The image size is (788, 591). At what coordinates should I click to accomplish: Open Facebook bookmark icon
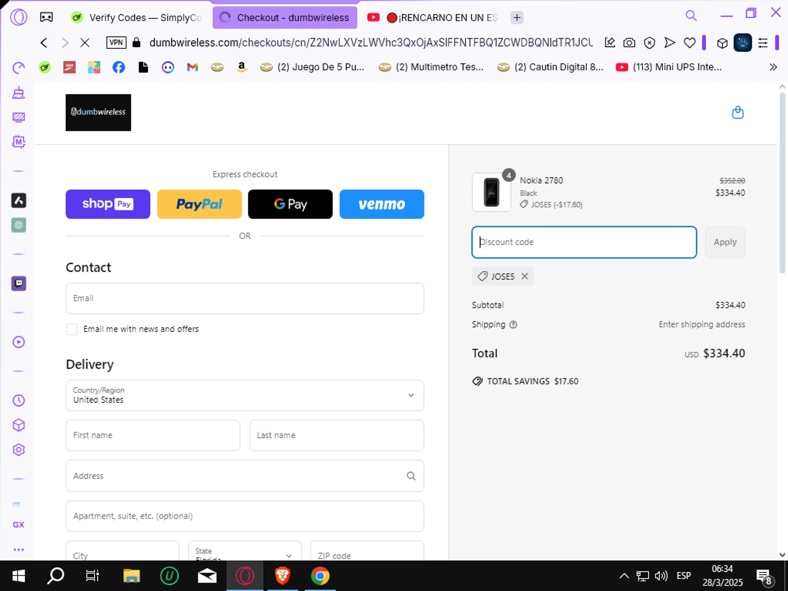click(x=119, y=67)
